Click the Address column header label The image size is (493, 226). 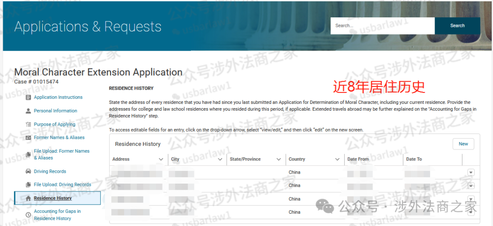(x=121, y=159)
